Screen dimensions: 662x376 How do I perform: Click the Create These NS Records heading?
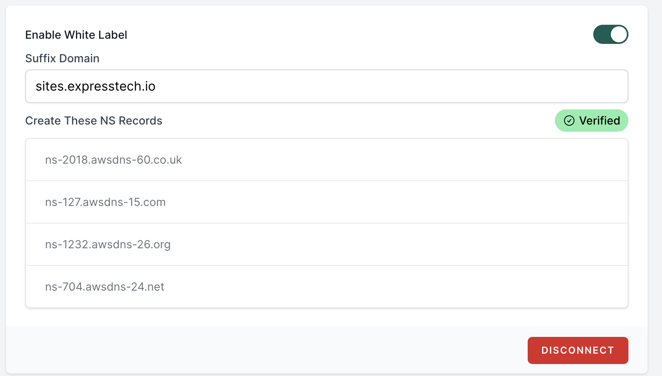pyautogui.click(x=94, y=121)
